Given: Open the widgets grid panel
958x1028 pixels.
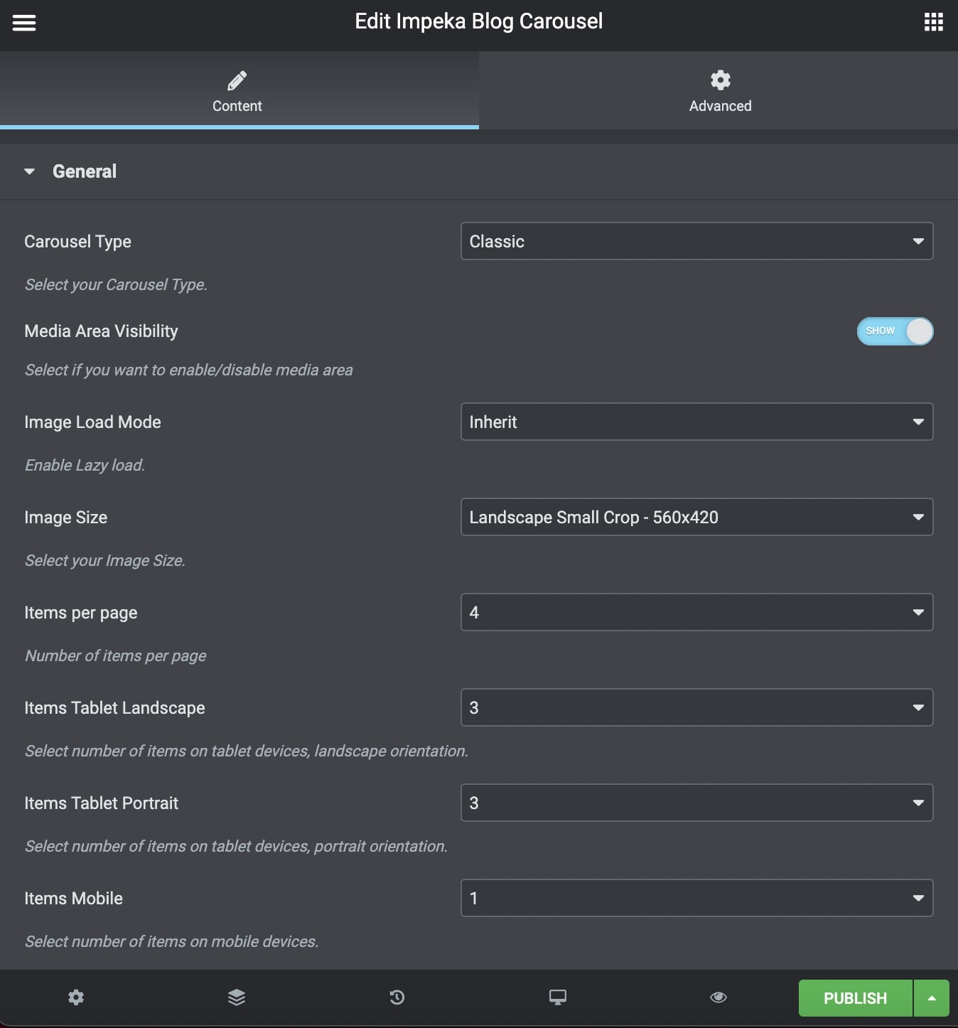Looking at the screenshot, I should point(933,23).
